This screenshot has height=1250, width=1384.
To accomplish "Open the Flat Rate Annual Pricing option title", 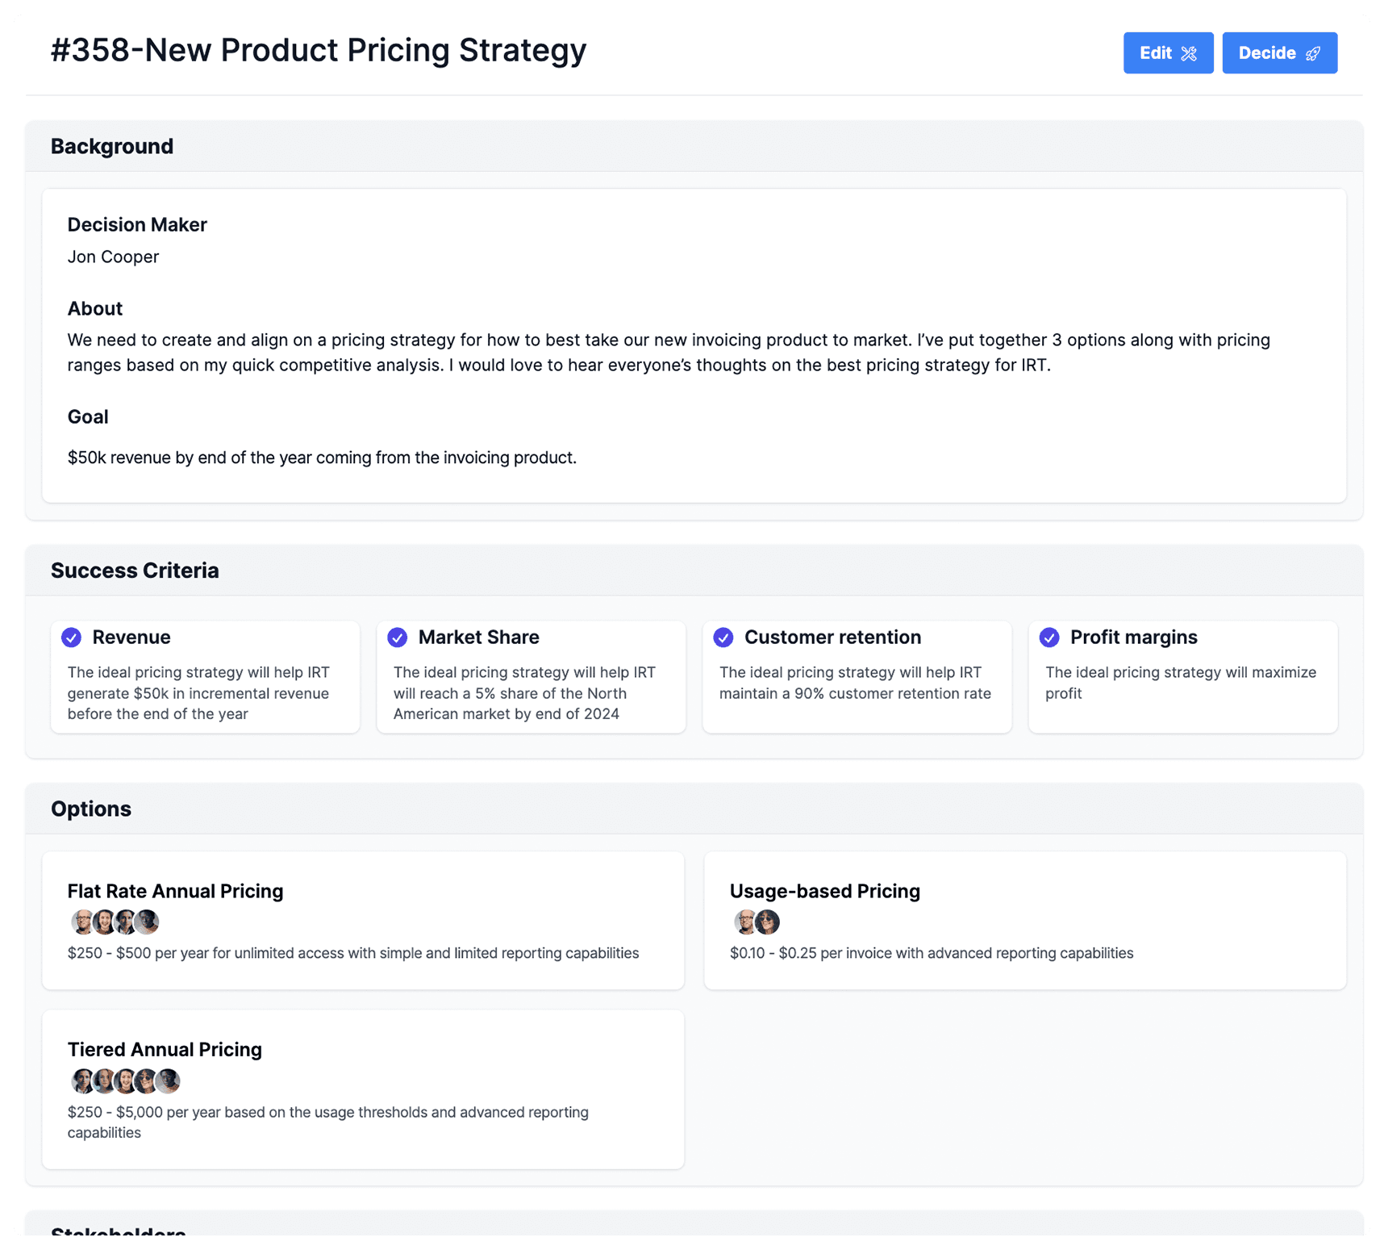I will click(175, 891).
